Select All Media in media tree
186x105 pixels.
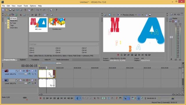(13, 18)
